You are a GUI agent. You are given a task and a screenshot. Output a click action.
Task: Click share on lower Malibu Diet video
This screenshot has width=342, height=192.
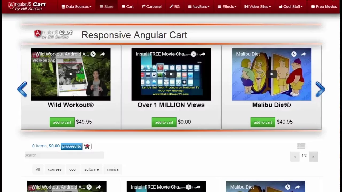tap(297, 187)
